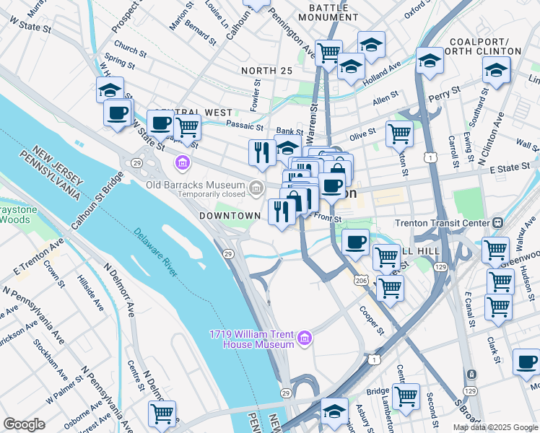Screen dimensions: 540x433
Task: Click the cafe marker below Front St
Action: 355,244
